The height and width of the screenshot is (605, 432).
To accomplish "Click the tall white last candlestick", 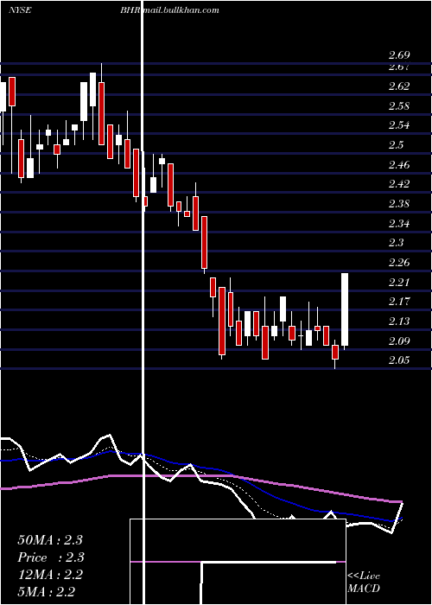I will click(345, 309).
